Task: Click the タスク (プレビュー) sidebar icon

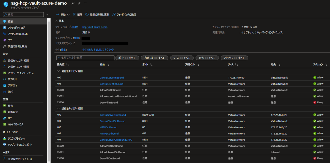Action: [x=5, y=138]
